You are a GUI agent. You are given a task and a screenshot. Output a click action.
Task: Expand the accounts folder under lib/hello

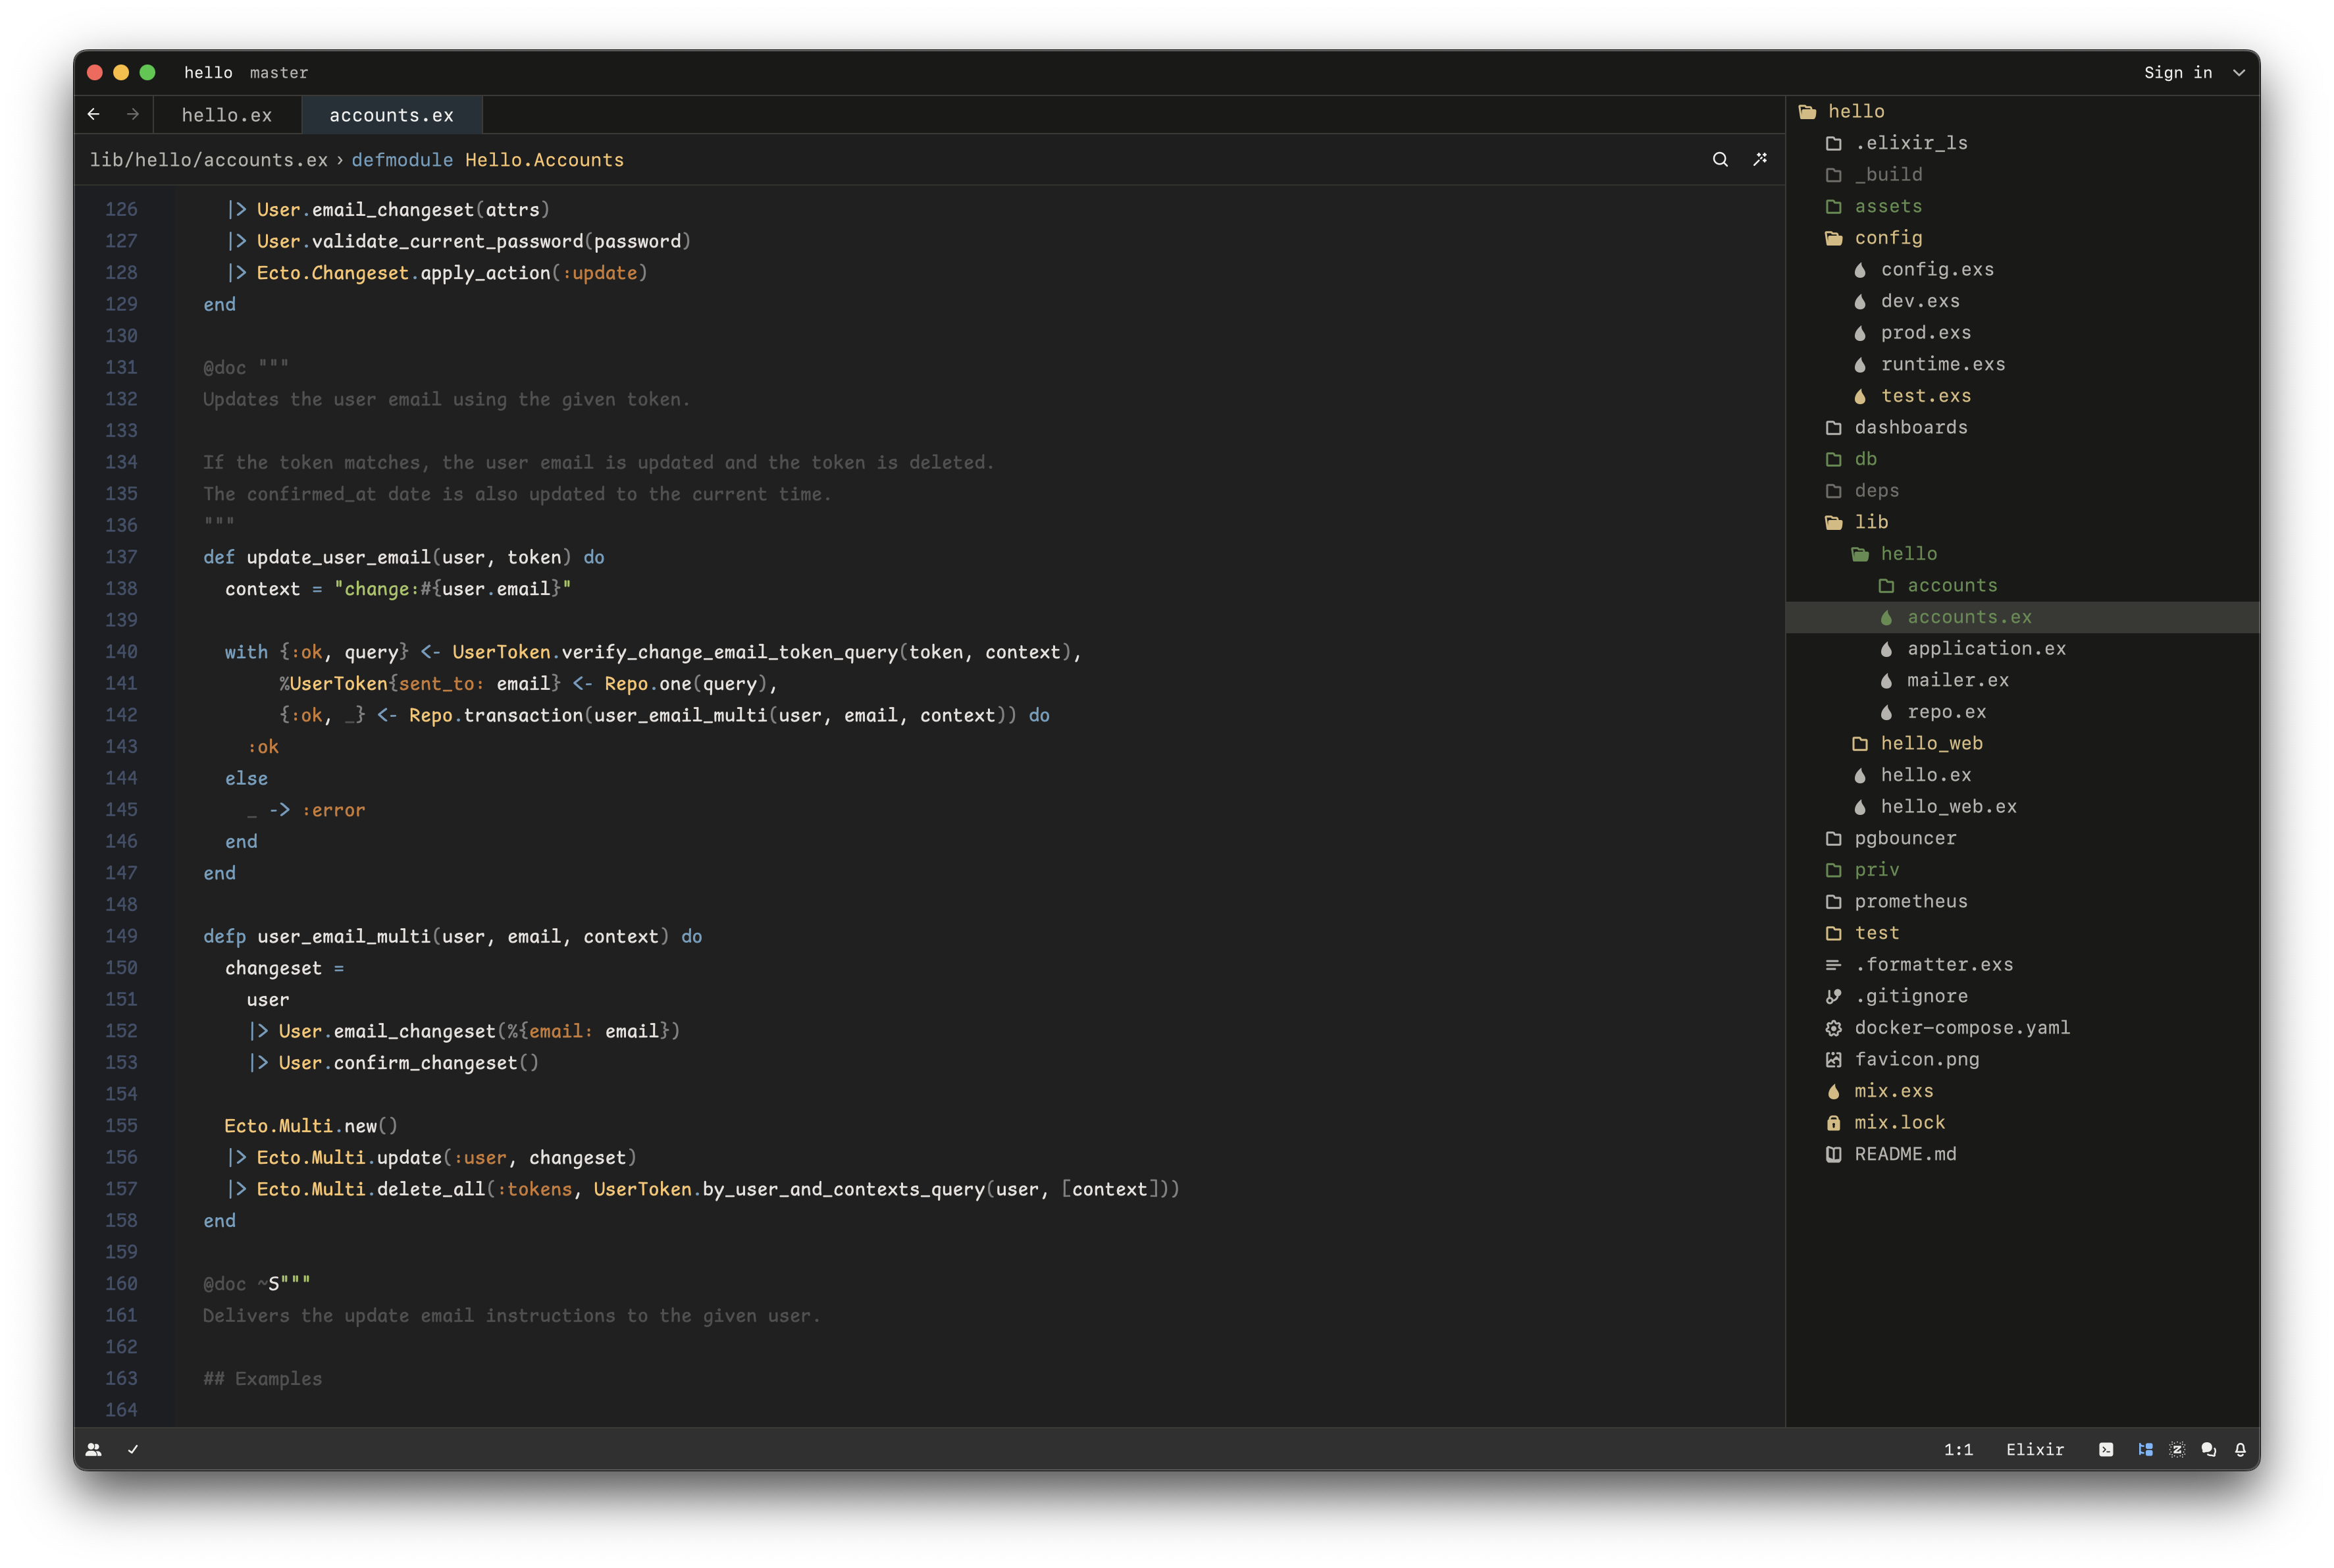click(2022, 585)
